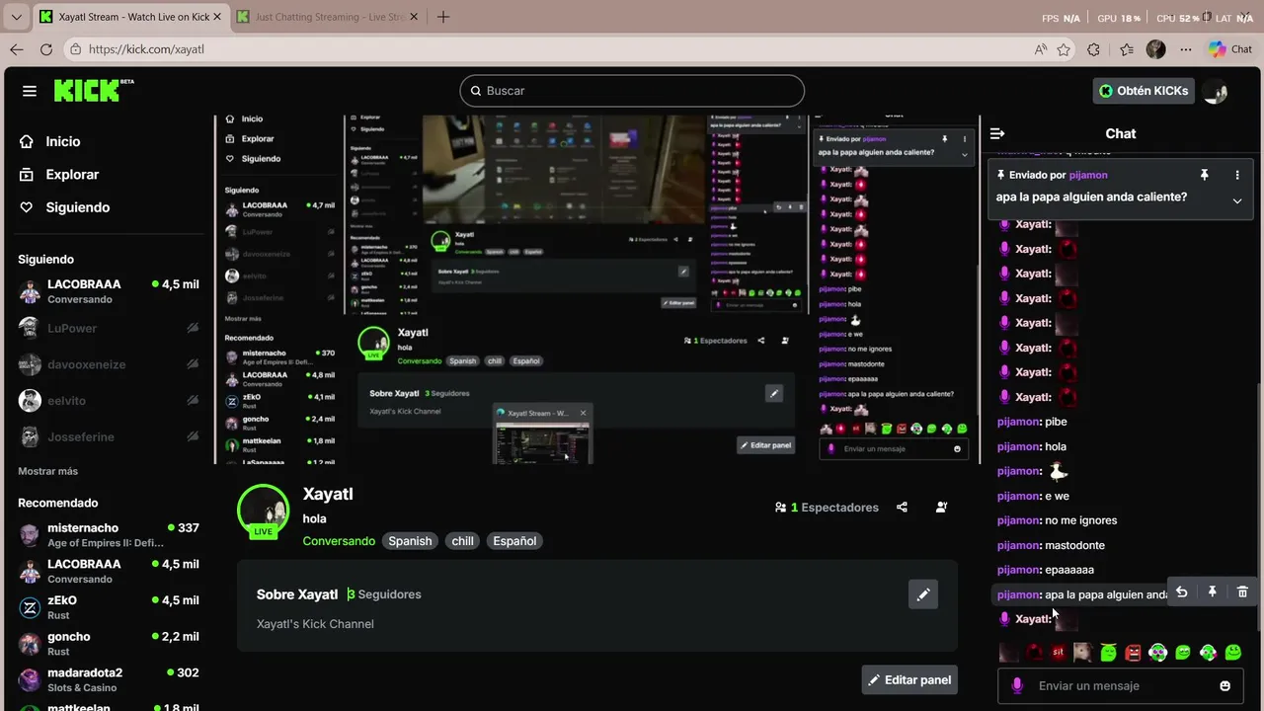The width and height of the screenshot is (1264, 711).
Task: Click Xayatl's LIVE avatar
Action: tap(263, 512)
